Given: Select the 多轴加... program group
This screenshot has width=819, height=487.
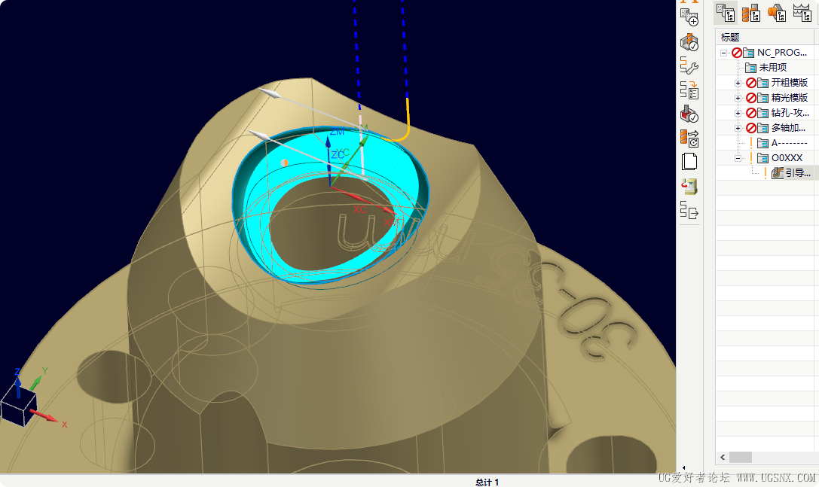Looking at the screenshot, I should tap(788, 128).
